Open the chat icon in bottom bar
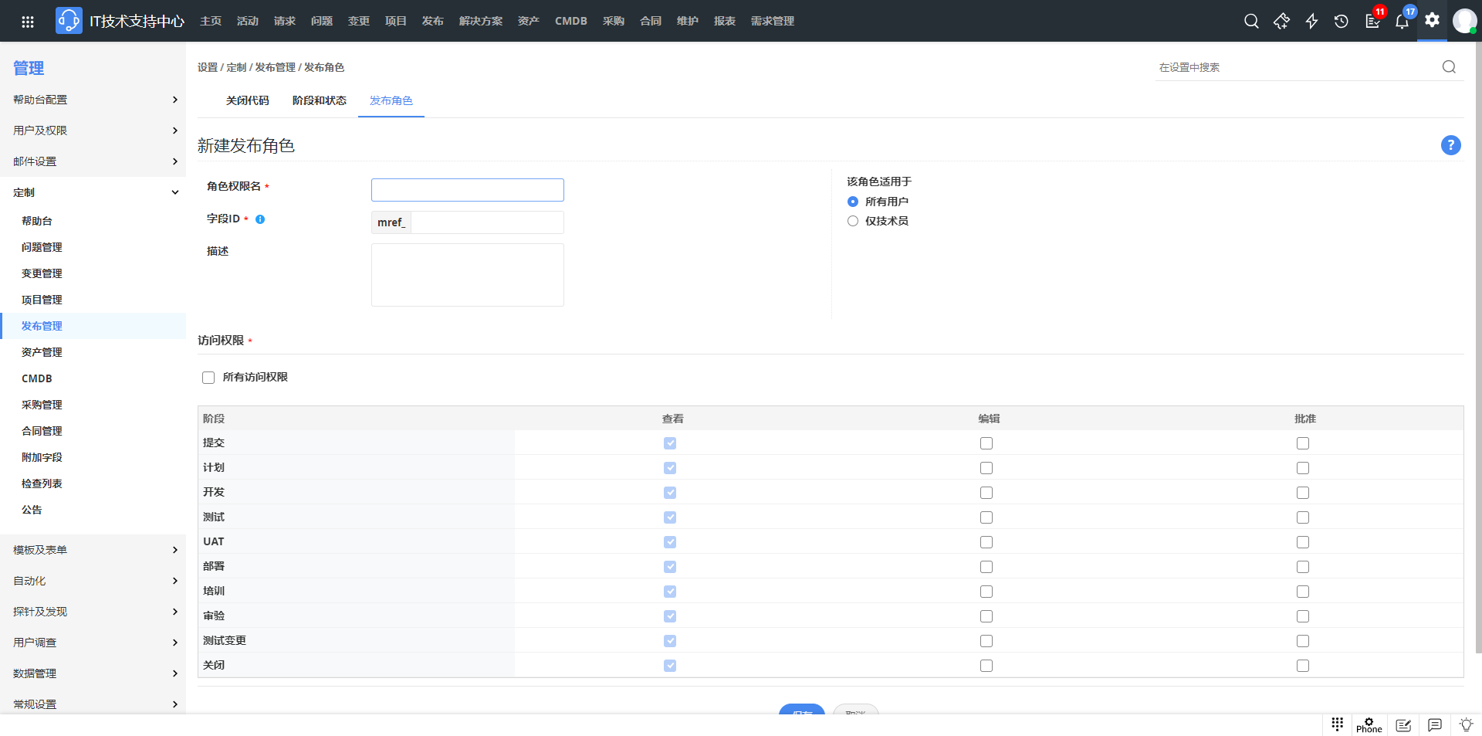The height and width of the screenshot is (736, 1482). 1434,725
